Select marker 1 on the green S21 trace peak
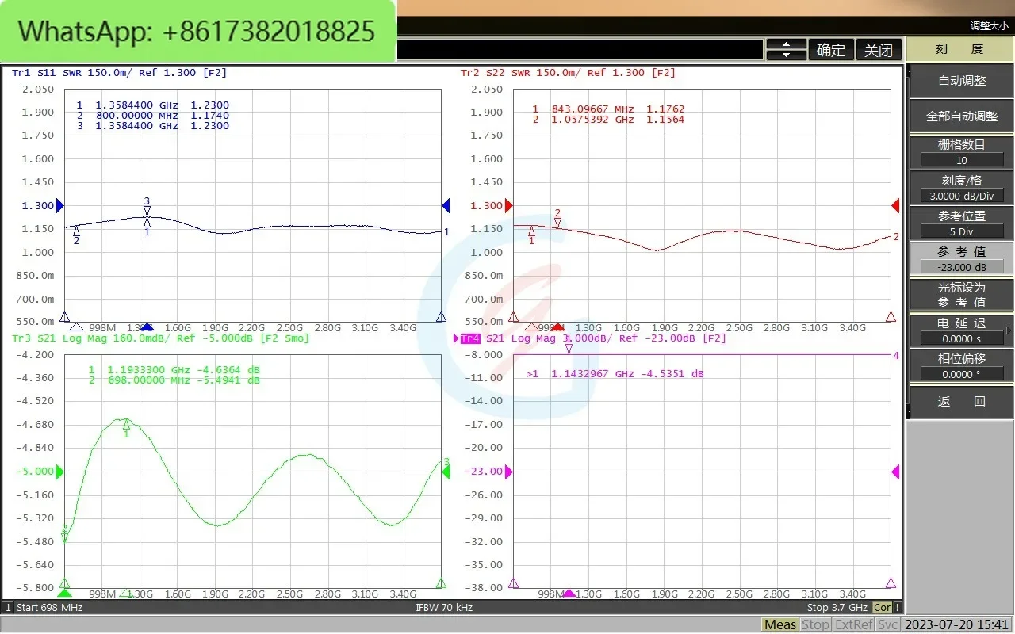 click(126, 426)
